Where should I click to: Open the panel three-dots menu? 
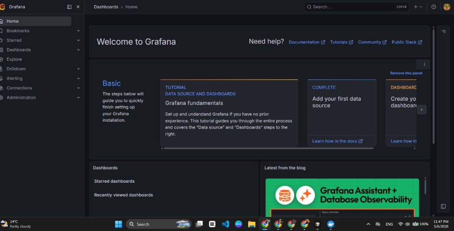coord(424,65)
